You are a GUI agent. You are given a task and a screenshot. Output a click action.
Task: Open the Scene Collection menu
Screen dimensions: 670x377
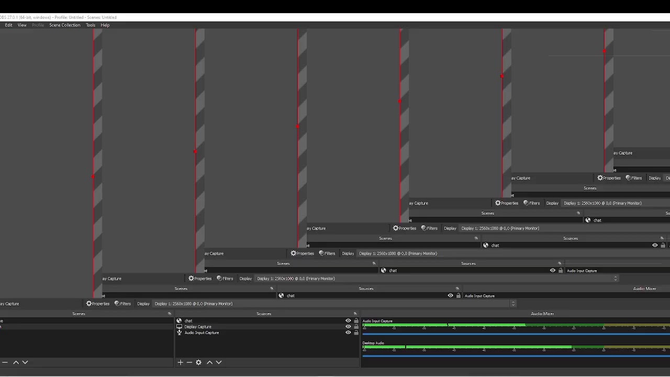pos(65,25)
